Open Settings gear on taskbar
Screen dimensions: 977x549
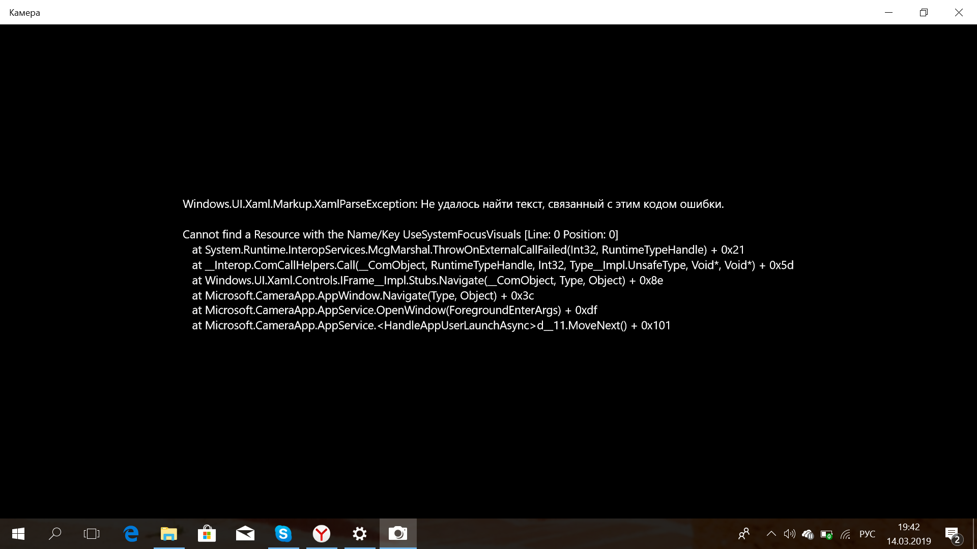click(360, 534)
